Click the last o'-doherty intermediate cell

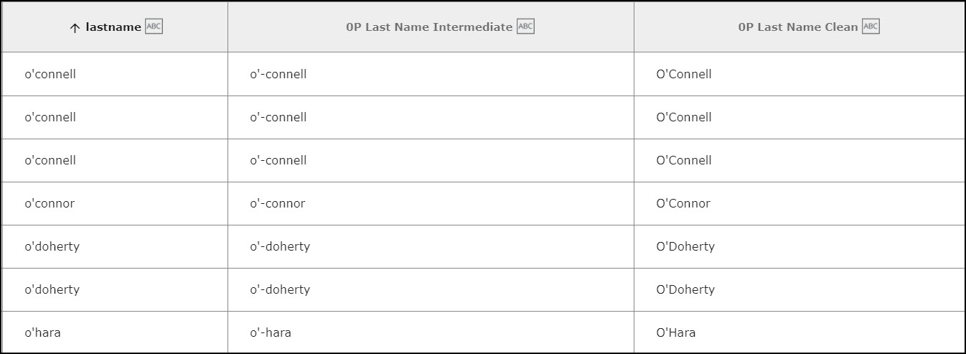tap(431, 289)
